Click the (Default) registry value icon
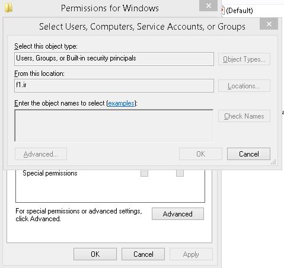The width and height of the screenshot is (284, 268). point(223,10)
